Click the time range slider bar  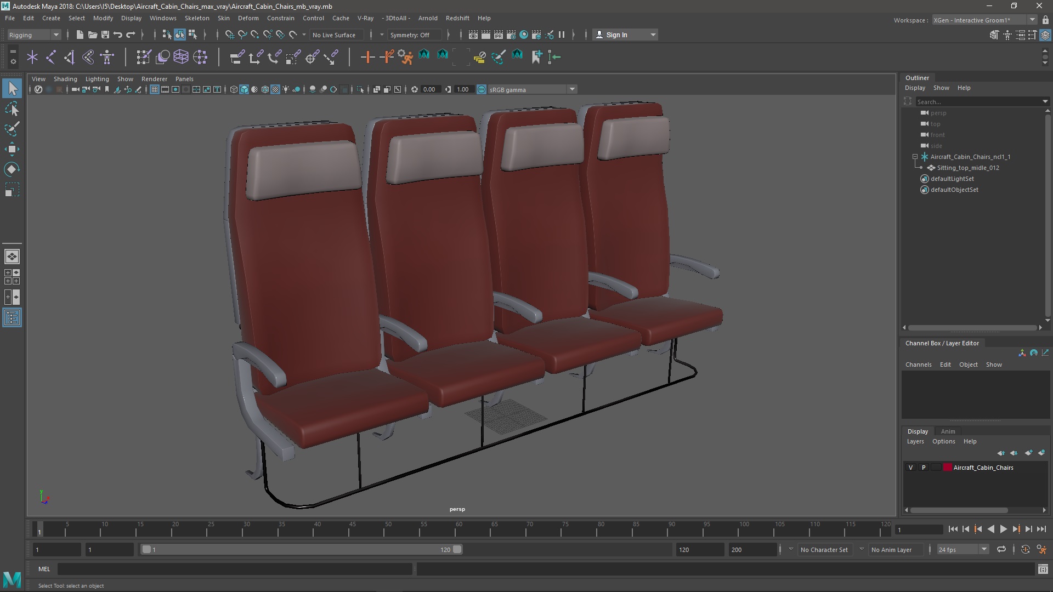302,549
